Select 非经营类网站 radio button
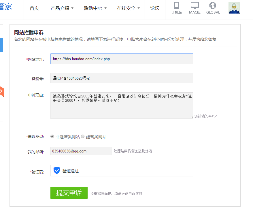Screen dimensions: 253x213 [52, 137]
